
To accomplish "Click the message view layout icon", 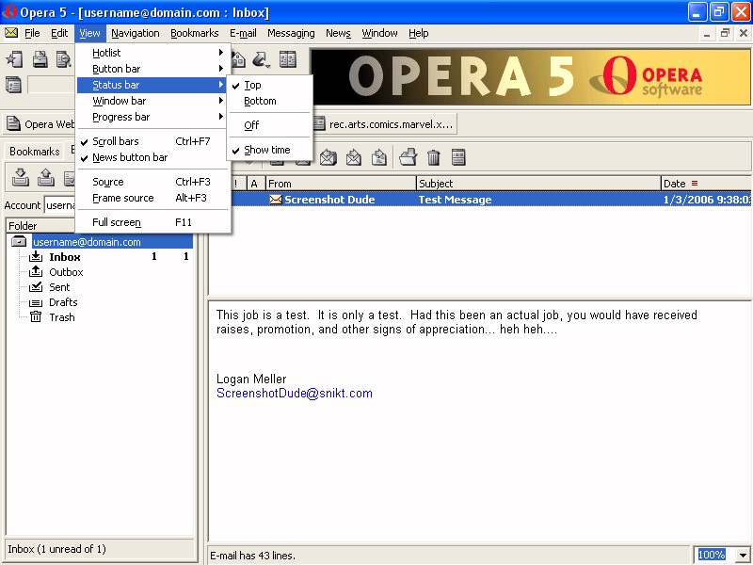I will pos(458,157).
